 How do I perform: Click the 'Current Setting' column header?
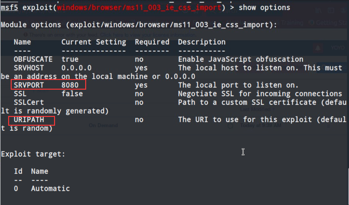tap(93, 42)
